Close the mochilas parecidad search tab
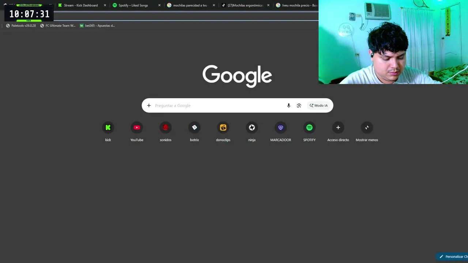This screenshot has height=263, width=468. (x=214, y=5)
